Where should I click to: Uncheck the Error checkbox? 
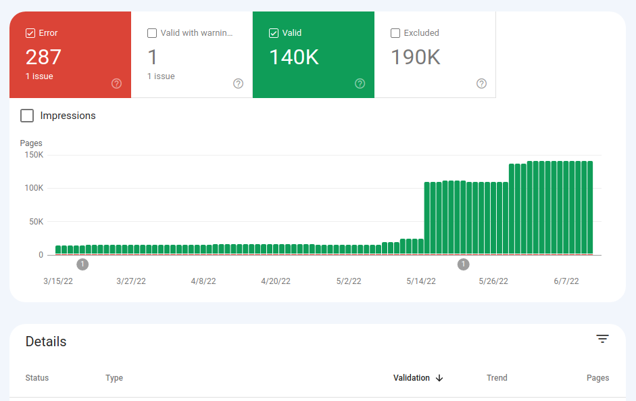(30, 33)
